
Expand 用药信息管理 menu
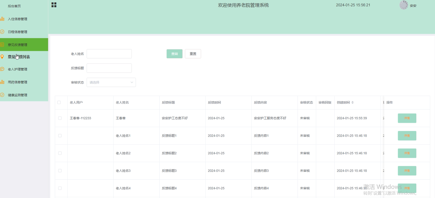(24, 82)
